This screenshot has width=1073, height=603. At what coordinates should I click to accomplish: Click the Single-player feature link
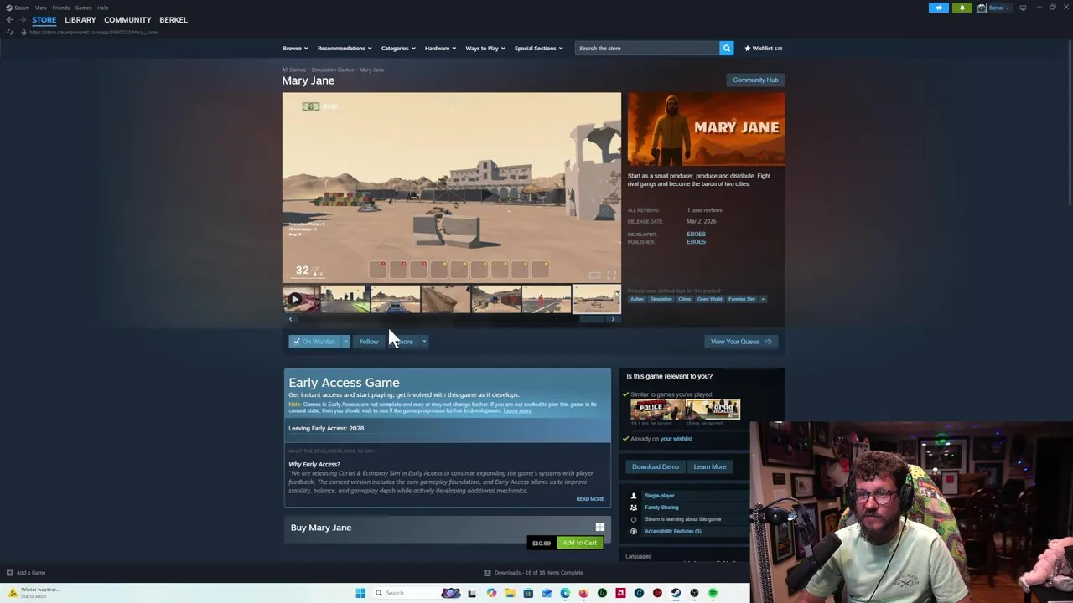[x=660, y=496]
